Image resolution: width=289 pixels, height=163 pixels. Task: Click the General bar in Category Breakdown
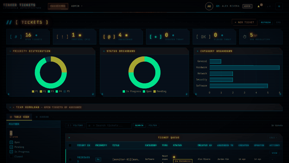pos(215,61)
